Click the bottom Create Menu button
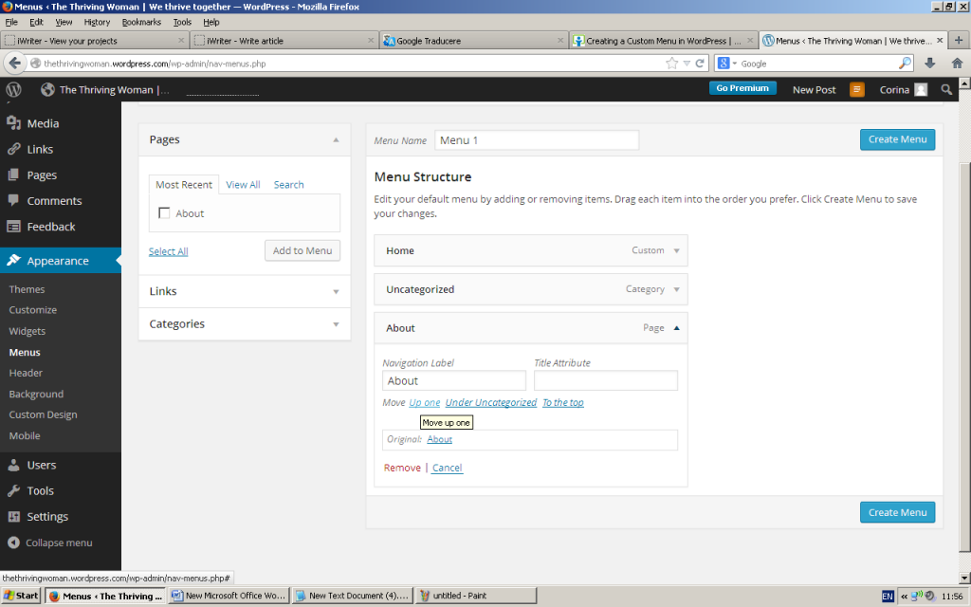 (x=897, y=512)
